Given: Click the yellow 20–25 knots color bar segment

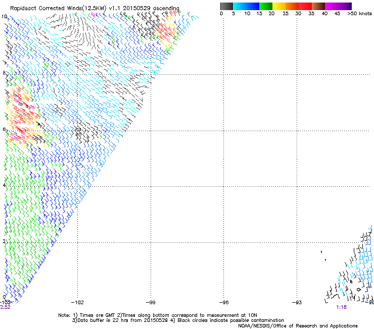Looking at the screenshot, I should pos(279,6).
